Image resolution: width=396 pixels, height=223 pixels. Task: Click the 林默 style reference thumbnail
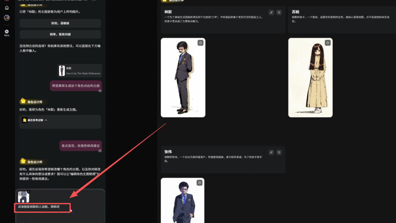click(x=62, y=70)
